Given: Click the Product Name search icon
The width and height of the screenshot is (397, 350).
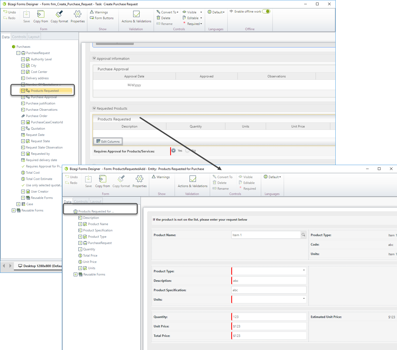Looking at the screenshot, I should click(303, 235).
